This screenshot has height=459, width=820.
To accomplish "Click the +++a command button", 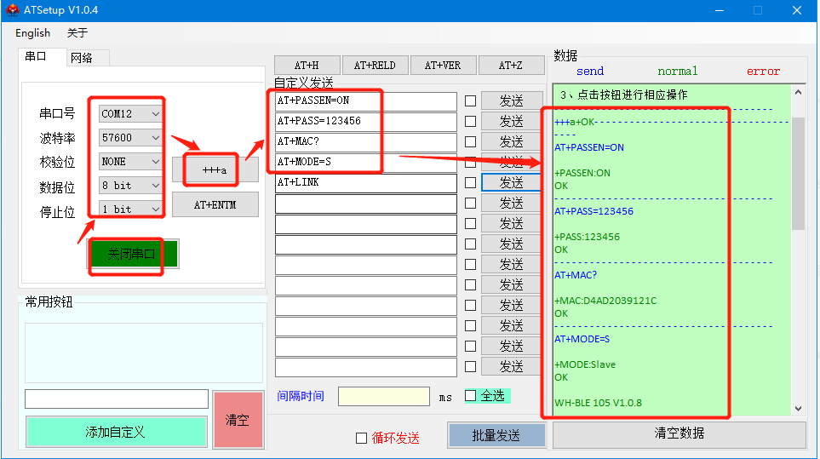I will pos(215,170).
